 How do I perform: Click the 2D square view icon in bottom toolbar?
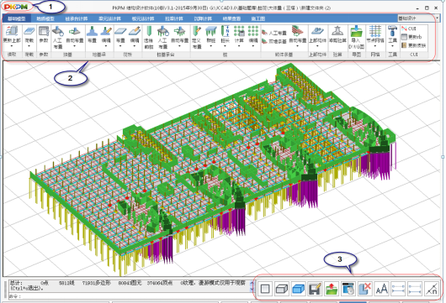click(x=265, y=289)
